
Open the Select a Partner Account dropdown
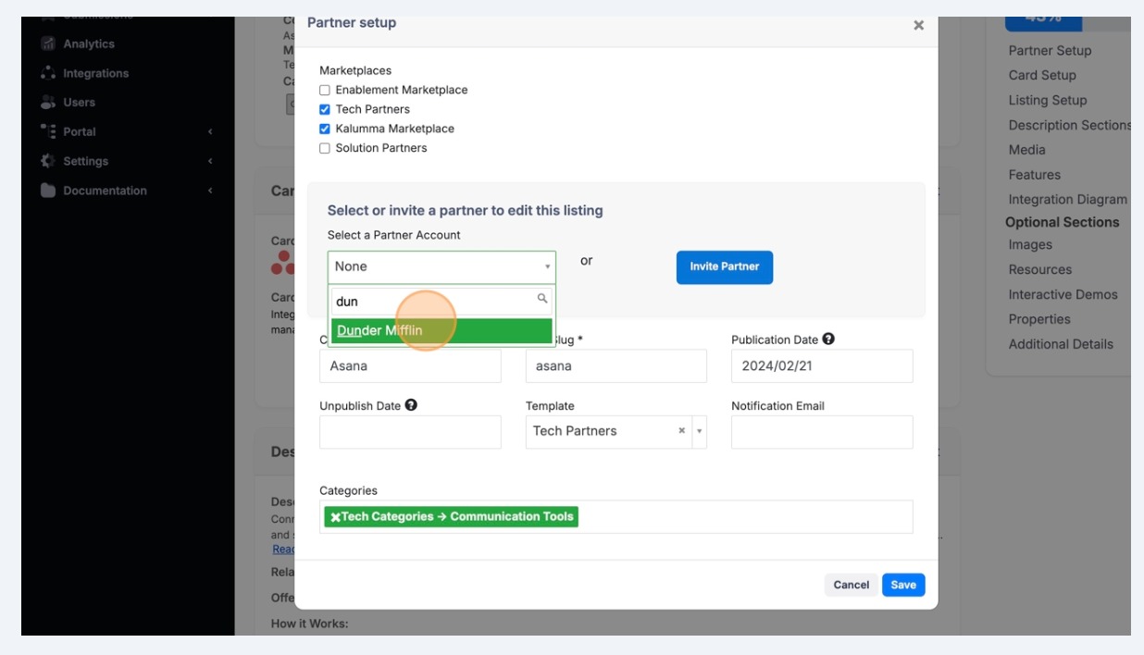(x=441, y=266)
